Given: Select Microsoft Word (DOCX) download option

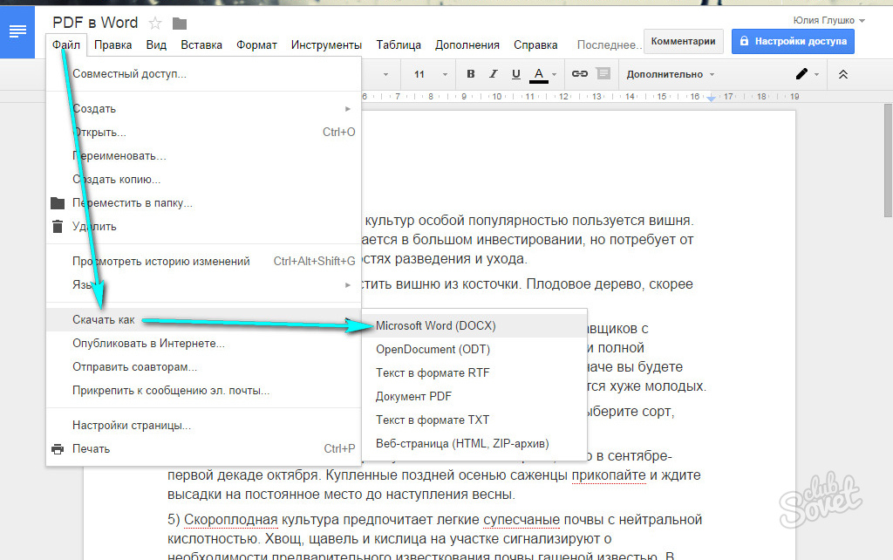Looking at the screenshot, I should (x=435, y=325).
